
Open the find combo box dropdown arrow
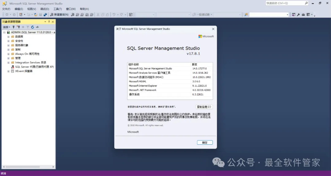coord(287,15)
